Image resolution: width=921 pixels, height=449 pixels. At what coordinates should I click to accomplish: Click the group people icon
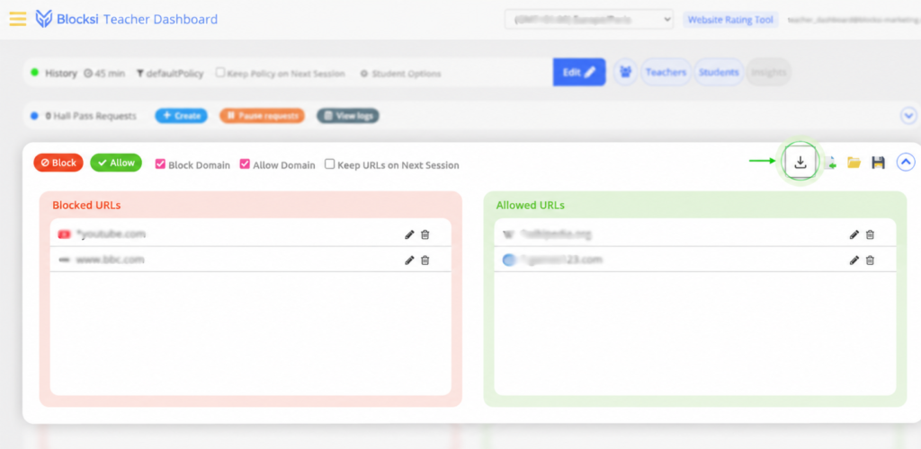[x=626, y=72]
